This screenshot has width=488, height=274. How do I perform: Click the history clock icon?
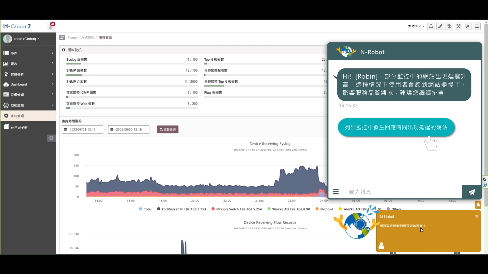pos(449,26)
